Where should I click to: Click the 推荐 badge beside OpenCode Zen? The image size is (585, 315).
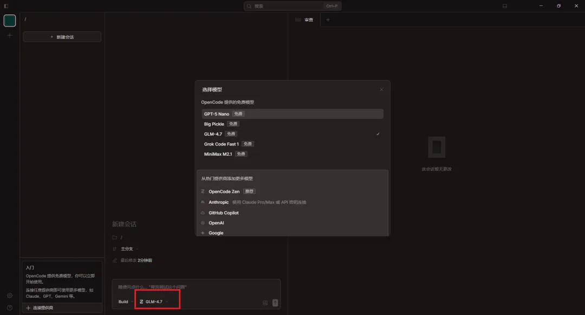pyautogui.click(x=249, y=191)
